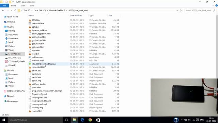The height and width of the screenshot is (123, 218).
Task: Select the patch0.xml file
Action: (x=36, y=74)
